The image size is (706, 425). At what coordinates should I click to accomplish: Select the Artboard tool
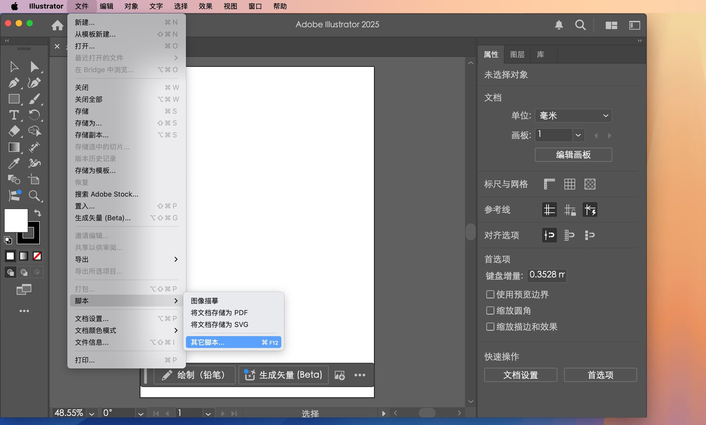(35, 180)
